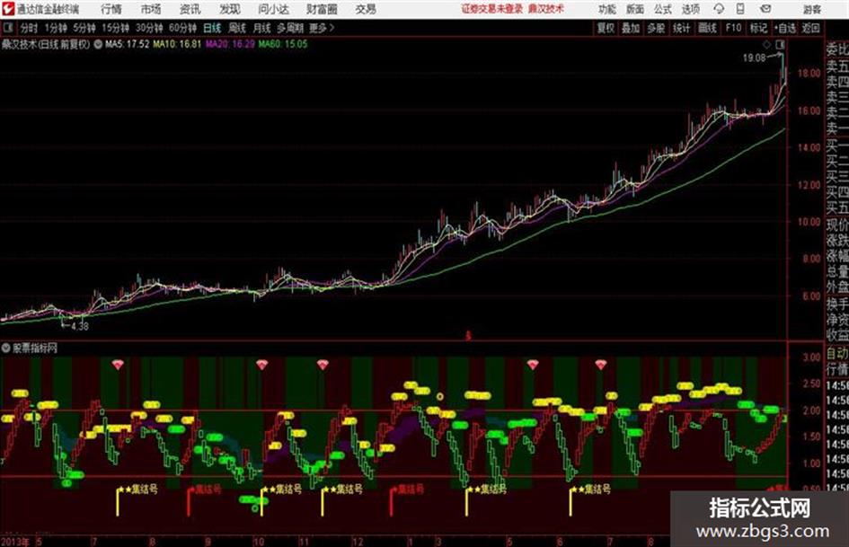Click the 现价 row in quote panel
849x547 pixels.
coord(836,224)
